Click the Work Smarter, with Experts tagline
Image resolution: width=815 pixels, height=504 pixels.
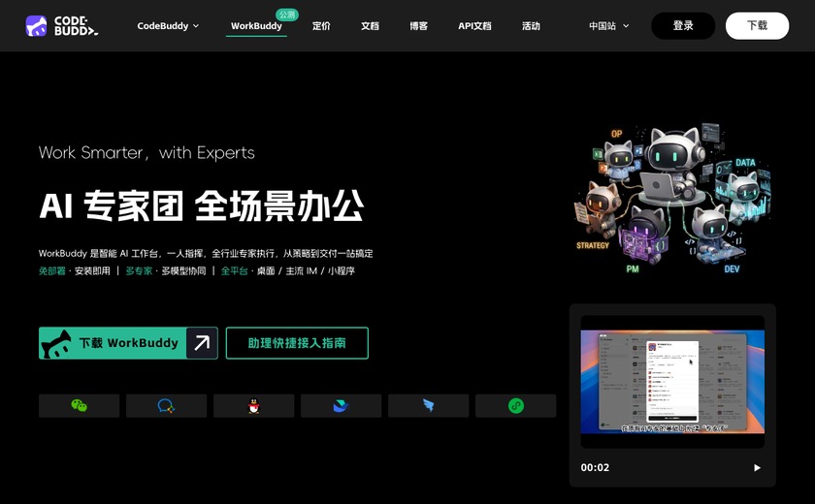[147, 152]
